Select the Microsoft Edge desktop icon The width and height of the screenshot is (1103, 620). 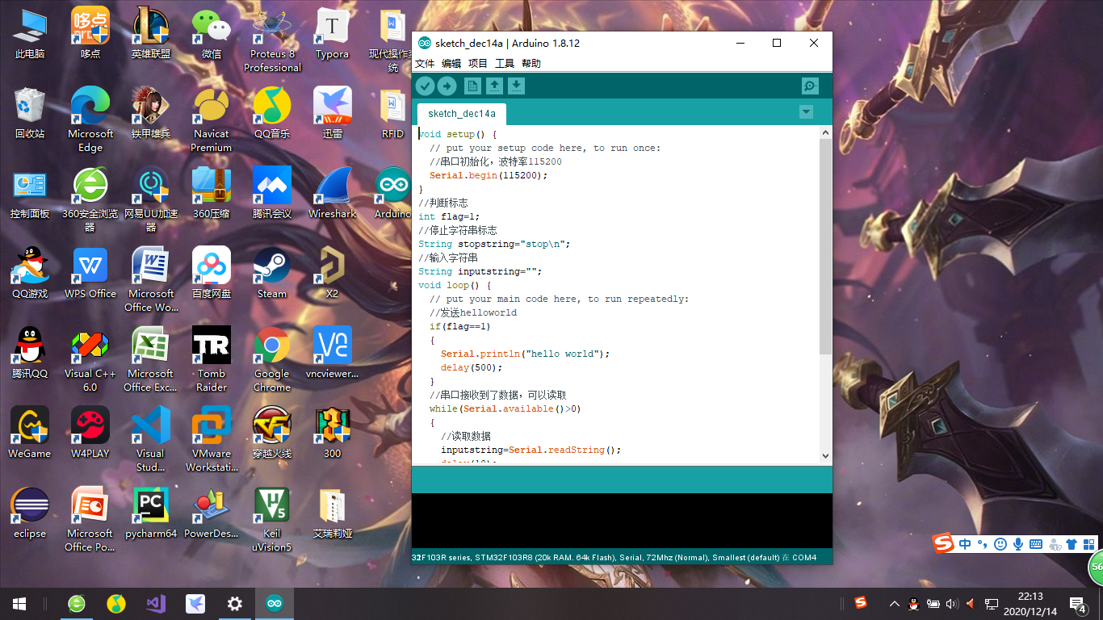[90, 120]
